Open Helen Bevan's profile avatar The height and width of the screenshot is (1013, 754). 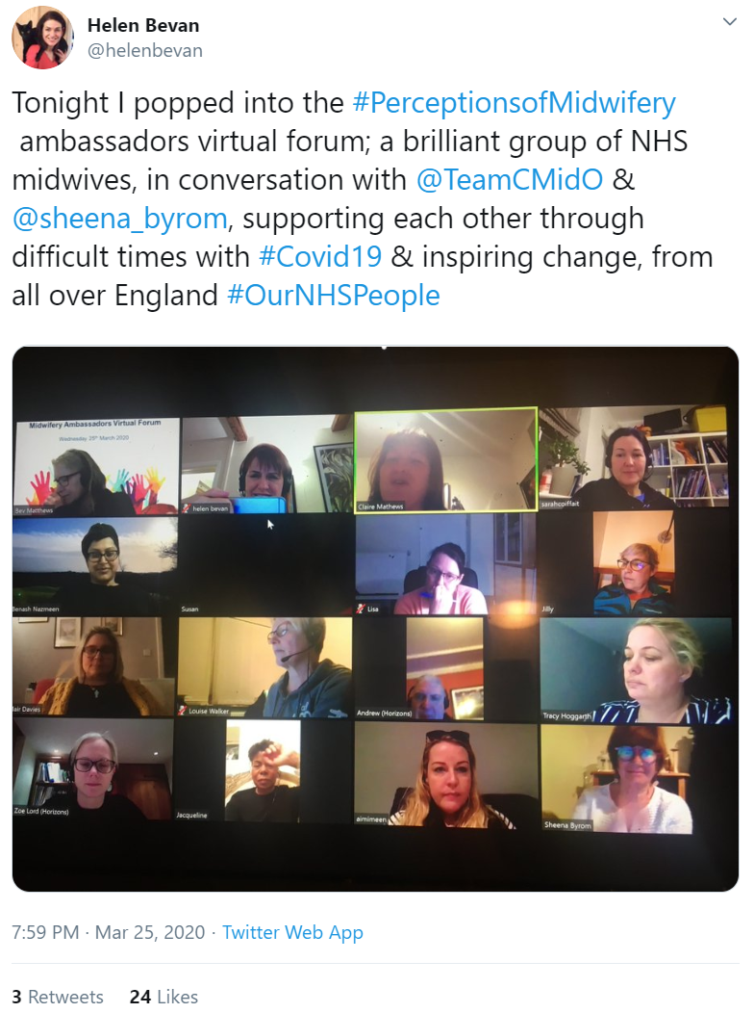coord(42,38)
